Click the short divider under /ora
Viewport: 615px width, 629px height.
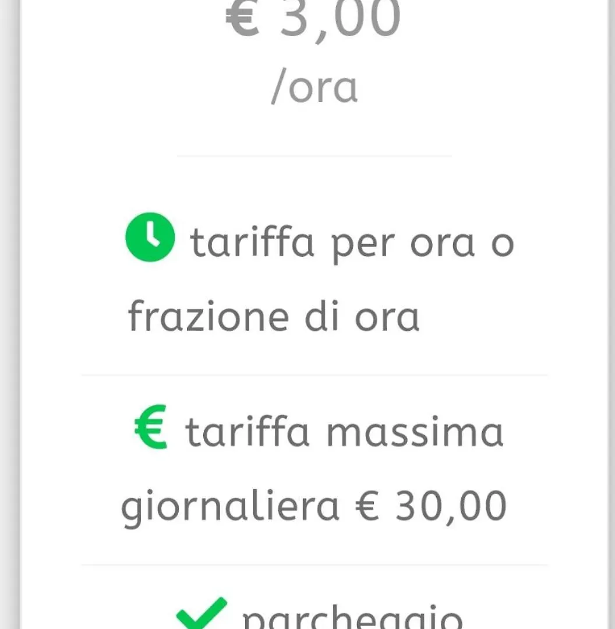point(314,156)
